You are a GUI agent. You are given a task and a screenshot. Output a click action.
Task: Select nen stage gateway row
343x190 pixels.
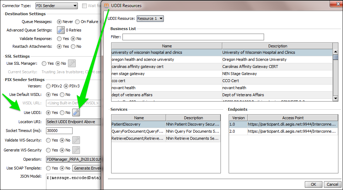[x=222, y=74]
